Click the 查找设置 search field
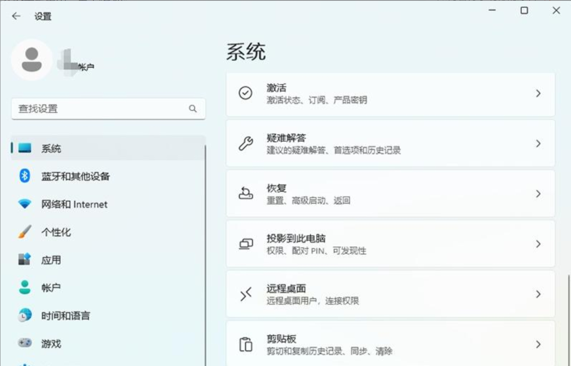This screenshot has height=366, width=571. tap(108, 108)
